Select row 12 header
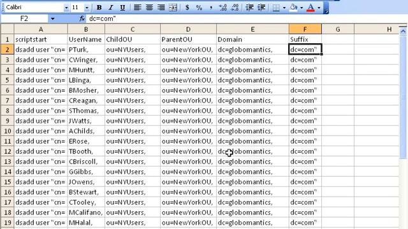The image size is (408, 229). coord(7,151)
